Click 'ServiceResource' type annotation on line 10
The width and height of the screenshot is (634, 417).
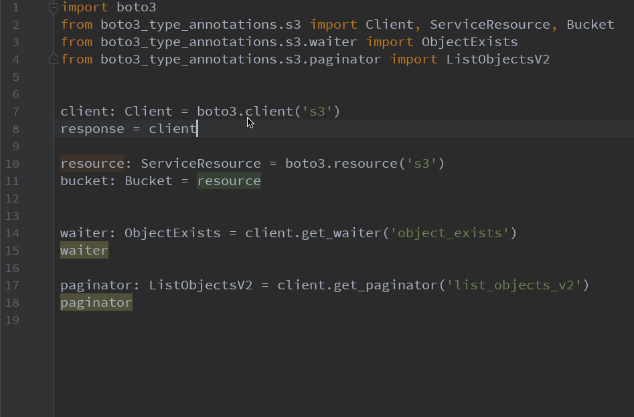coord(201,164)
